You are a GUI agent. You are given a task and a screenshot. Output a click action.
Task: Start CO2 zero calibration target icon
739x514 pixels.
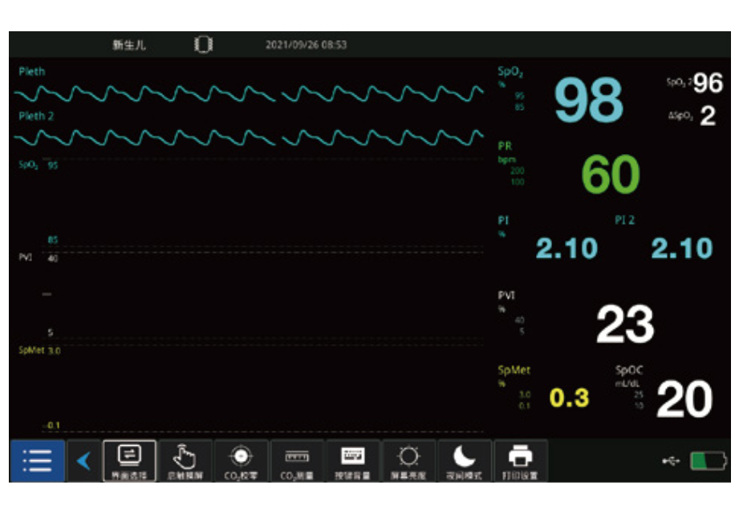click(x=241, y=461)
